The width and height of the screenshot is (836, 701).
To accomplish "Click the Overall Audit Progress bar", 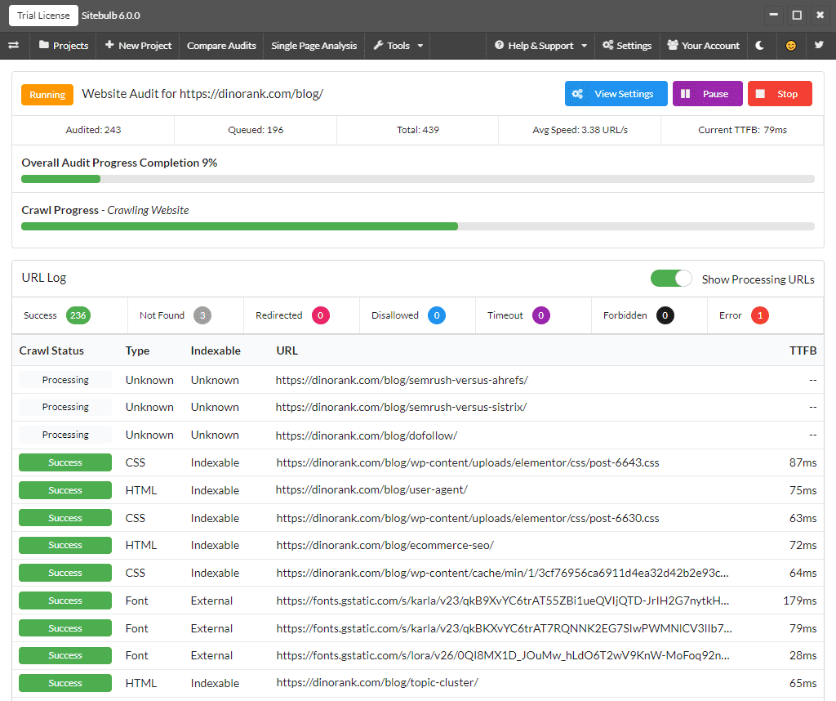I will [418, 179].
